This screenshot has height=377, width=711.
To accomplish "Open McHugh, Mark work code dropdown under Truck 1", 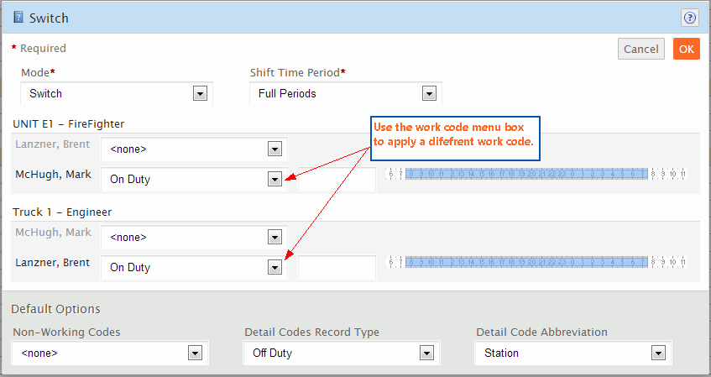I will [x=274, y=238].
